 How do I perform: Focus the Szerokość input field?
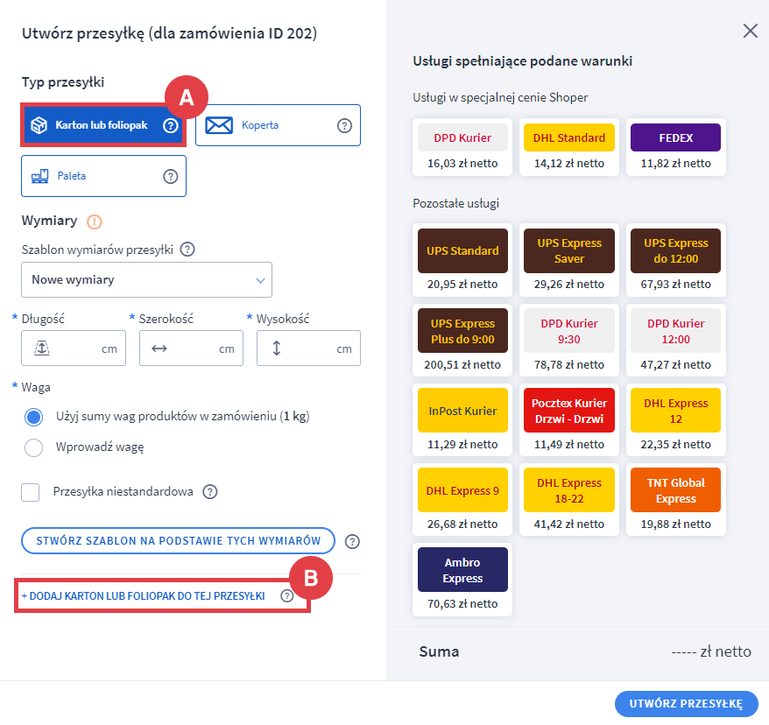pyautogui.click(x=191, y=348)
